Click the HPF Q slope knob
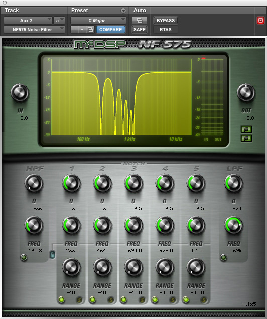Screen dimensions: 267x319 coord(34,183)
